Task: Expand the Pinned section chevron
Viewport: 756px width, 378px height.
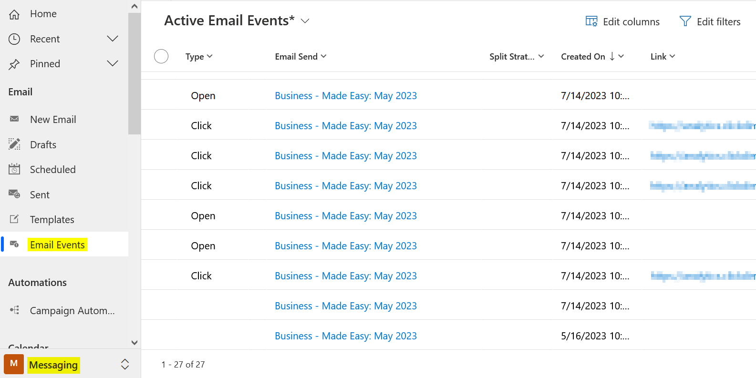Action: point(113,63)
